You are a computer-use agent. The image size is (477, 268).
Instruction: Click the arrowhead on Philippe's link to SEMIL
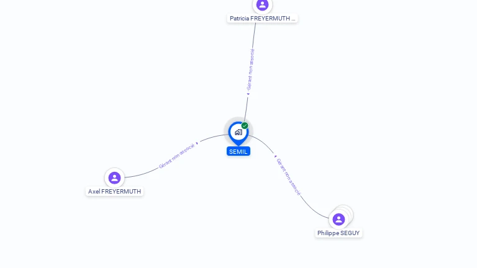pos(275,156)
